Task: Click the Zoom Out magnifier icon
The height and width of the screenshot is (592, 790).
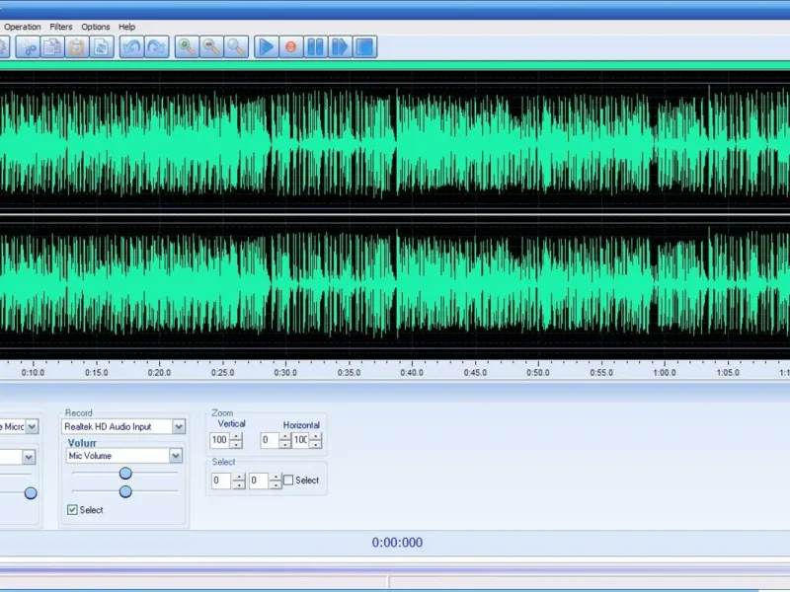Action: click(211, 46)
